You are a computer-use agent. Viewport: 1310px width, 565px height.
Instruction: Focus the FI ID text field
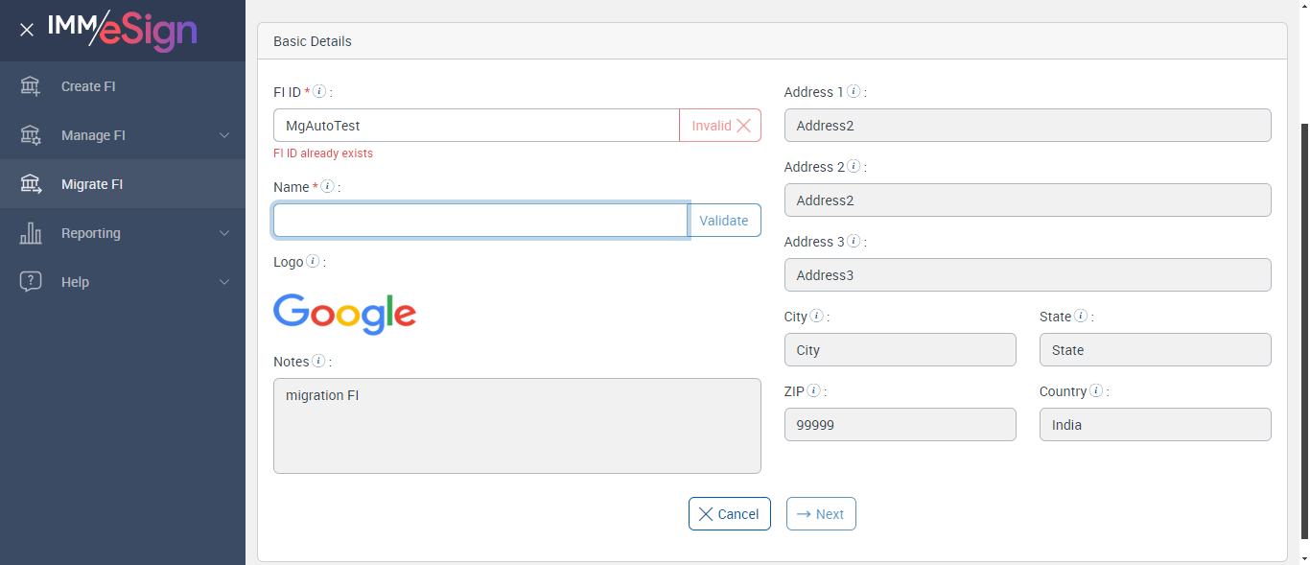coord(476,126)
